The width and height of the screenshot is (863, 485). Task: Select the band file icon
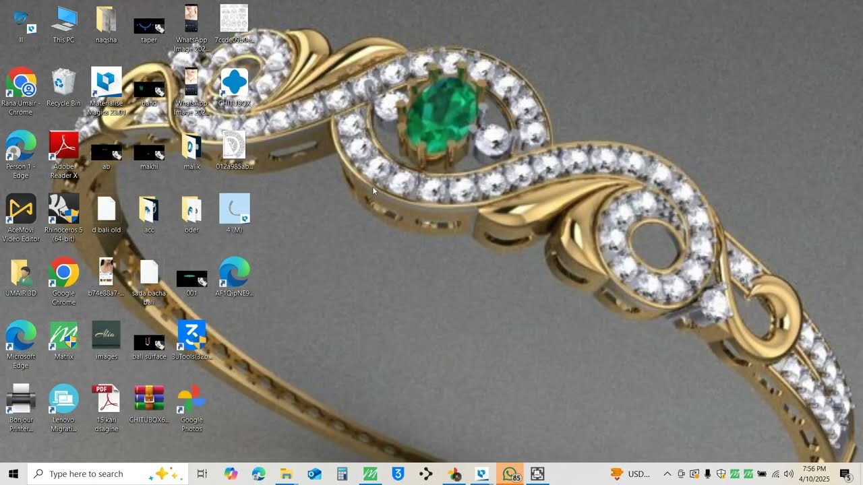[x=149, y=94]
